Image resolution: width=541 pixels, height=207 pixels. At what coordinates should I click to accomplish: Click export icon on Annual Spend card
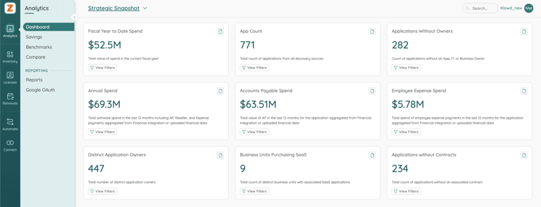click(x=220, y=91)
